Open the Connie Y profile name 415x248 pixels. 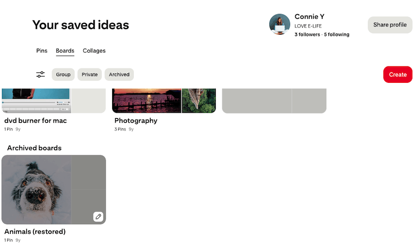pyautogui.click(x=309, y=17)
